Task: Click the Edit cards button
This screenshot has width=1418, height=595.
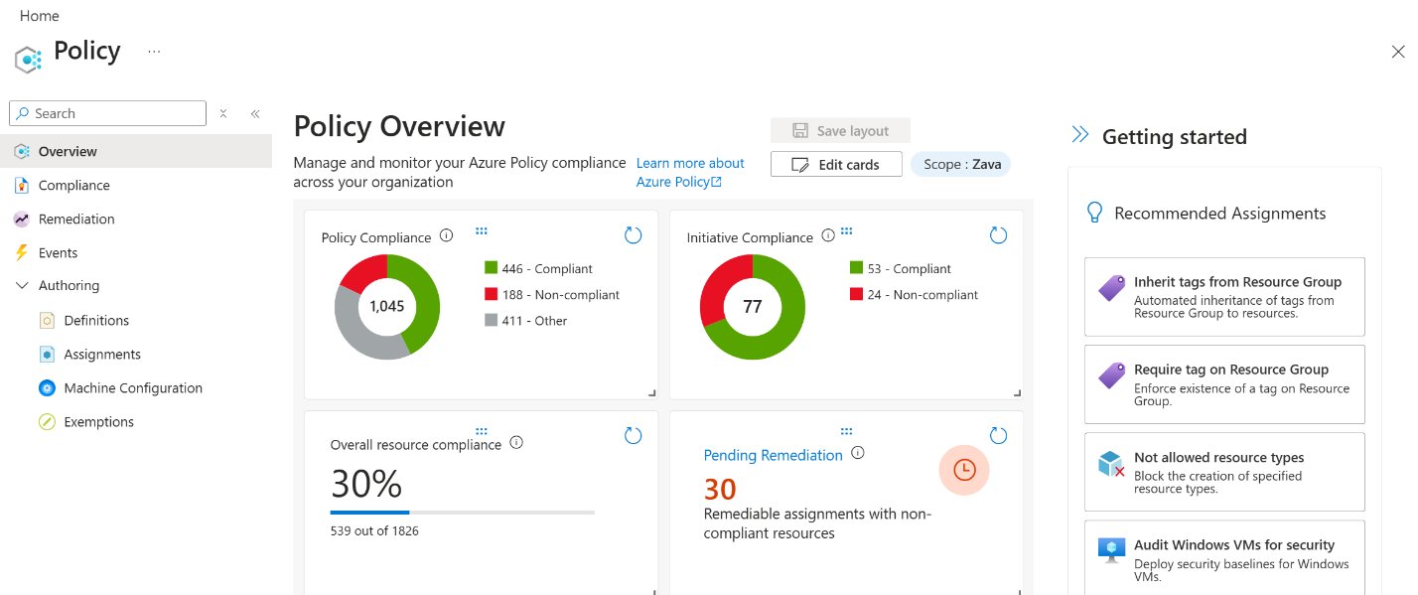Action: pyautogui.click(x=836, y=164)
